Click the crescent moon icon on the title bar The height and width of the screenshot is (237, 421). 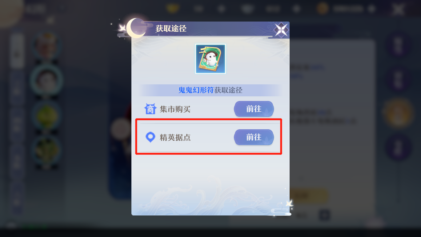click(x=136, y=28)
